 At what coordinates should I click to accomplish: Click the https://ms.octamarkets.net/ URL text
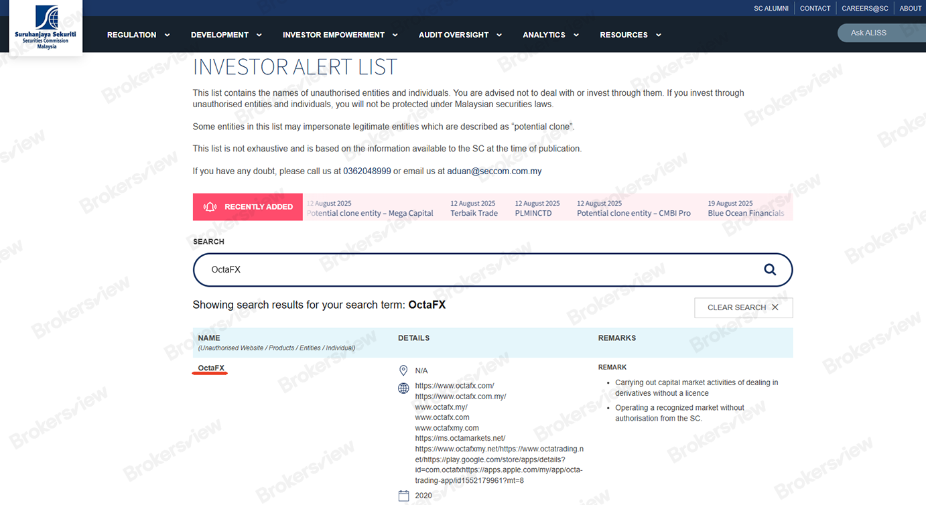(x=460, y=439)
